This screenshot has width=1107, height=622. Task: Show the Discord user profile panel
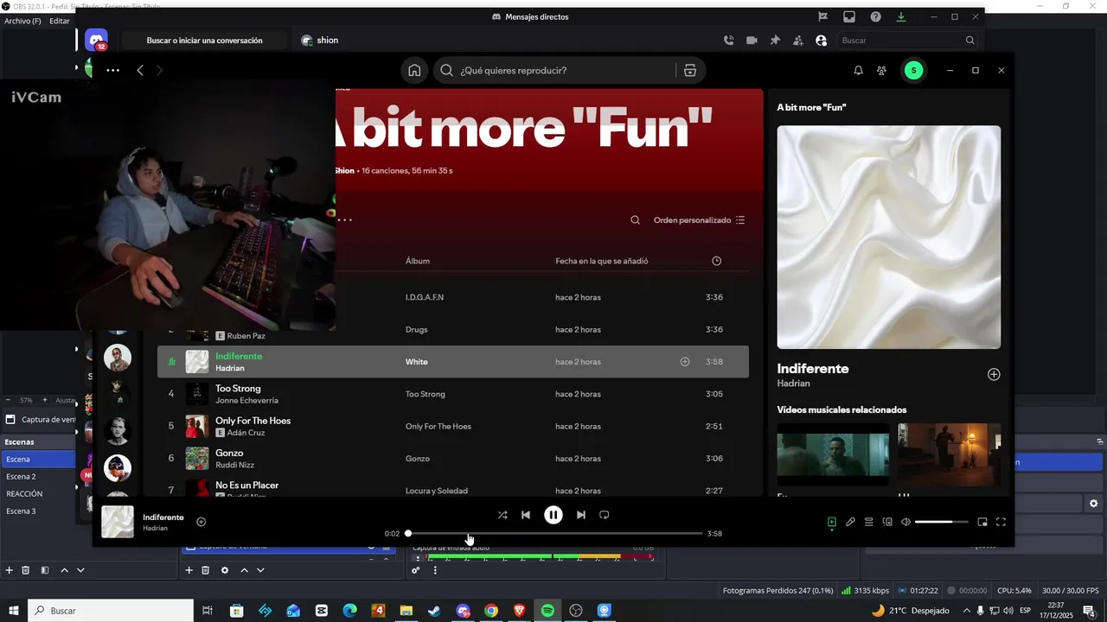tap(822, 41)
